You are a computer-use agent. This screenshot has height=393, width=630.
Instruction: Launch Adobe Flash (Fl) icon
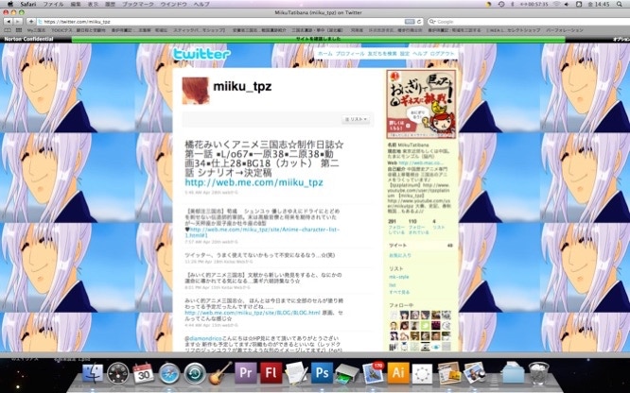pos(271,373)
